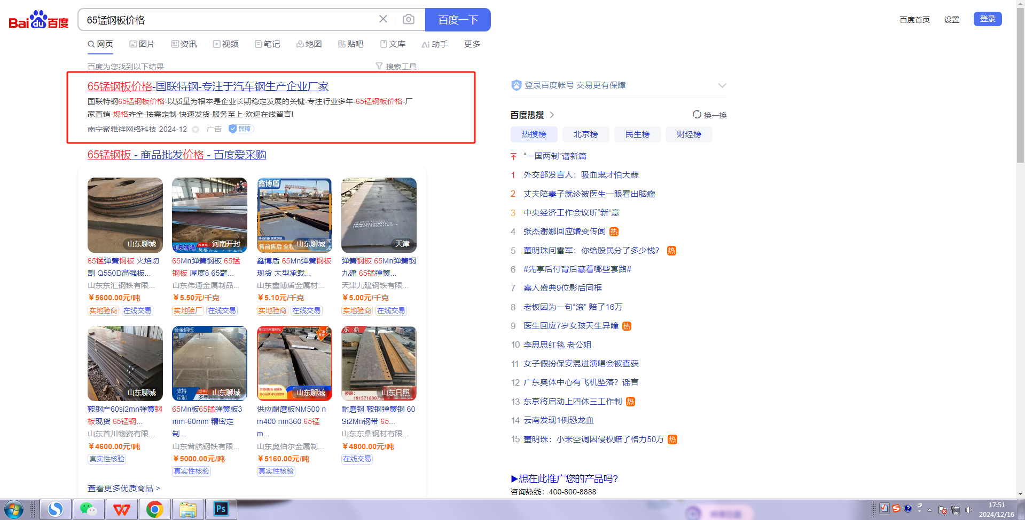Open the 鑫博盾 65Mn弹簧钢板 product thumbnail
The height and width of the screenshot is (520, 1025).
click(294, 215)
